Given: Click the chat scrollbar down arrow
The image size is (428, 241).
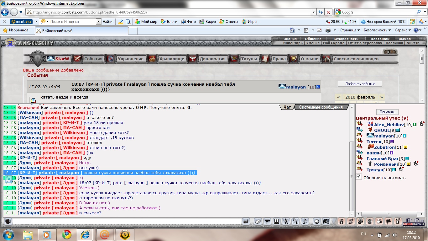Looking at the screenshot, I should coord(352,214).
